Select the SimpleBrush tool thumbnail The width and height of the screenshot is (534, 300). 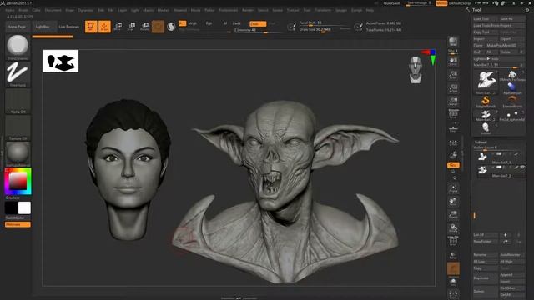486,102
